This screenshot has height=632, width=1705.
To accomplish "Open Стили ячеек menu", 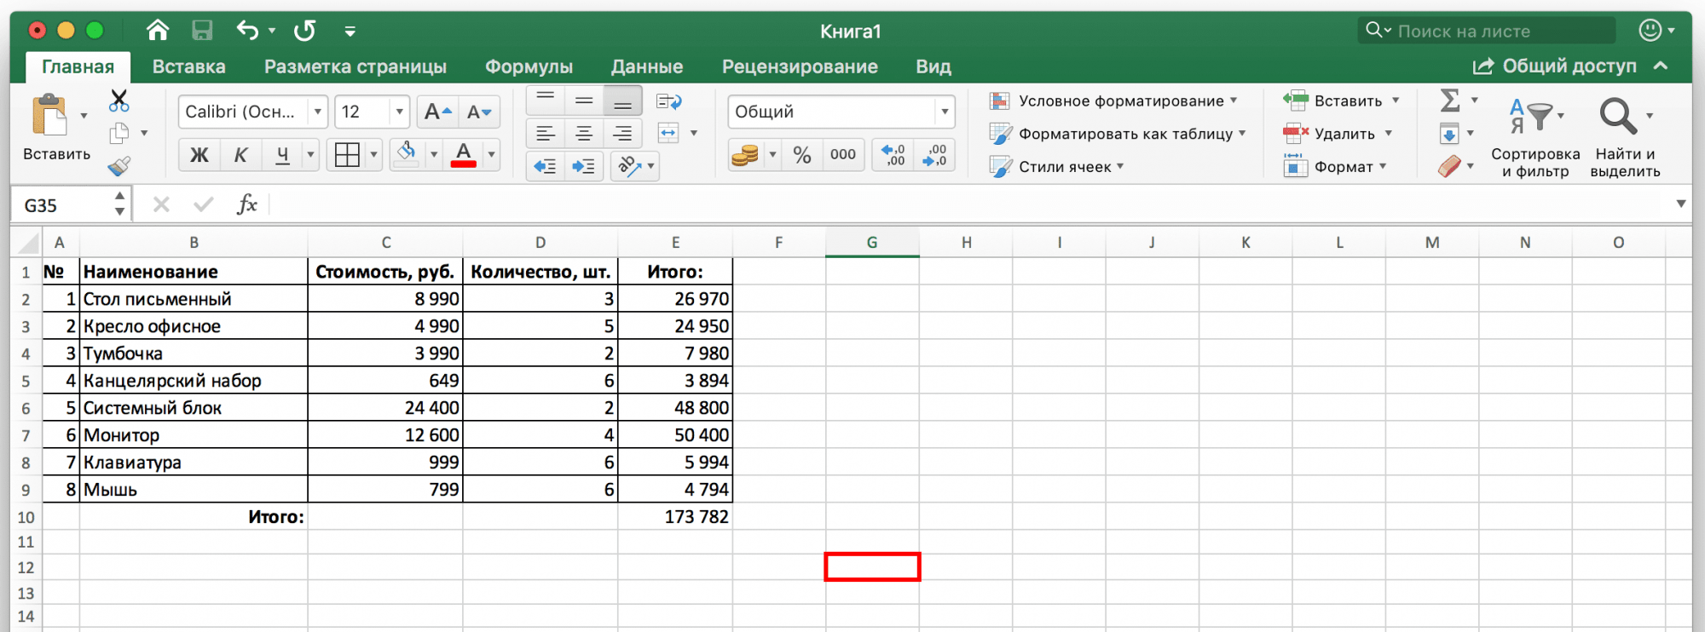I will [1056, 166].
